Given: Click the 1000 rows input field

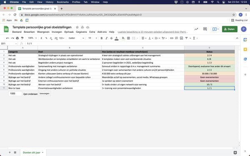Looking at the screenshot, I should 15,94.
